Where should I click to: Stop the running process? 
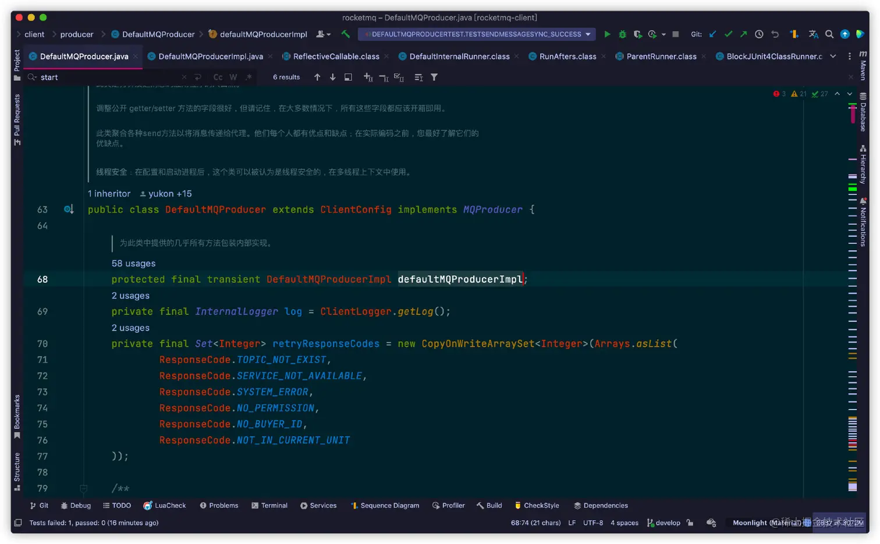(x=676, y=34)
